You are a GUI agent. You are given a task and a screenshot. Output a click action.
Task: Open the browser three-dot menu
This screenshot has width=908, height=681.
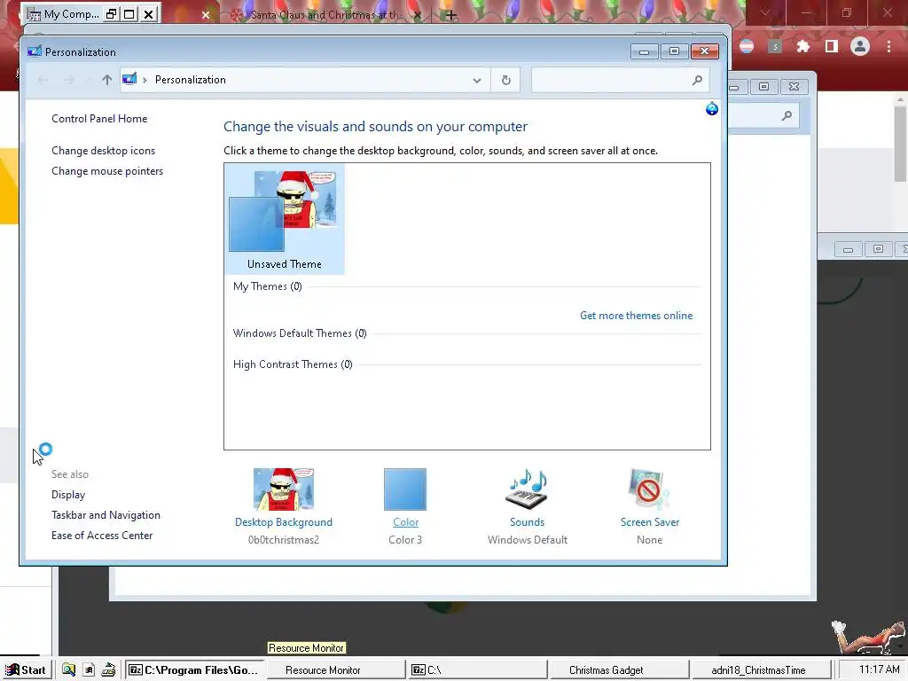click(888, 46)
